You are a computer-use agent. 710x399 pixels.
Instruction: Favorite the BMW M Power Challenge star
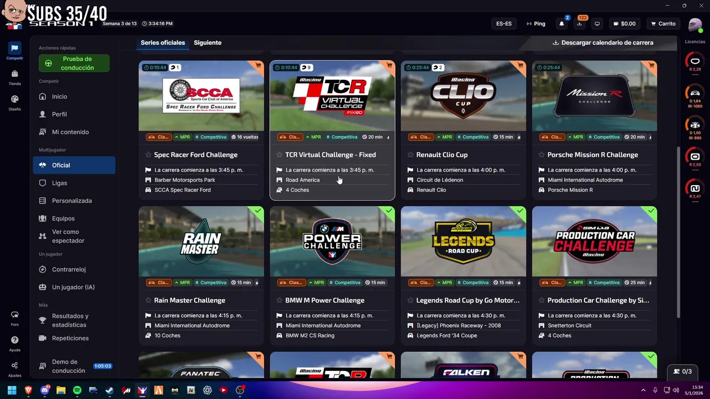tap(280, 300)
